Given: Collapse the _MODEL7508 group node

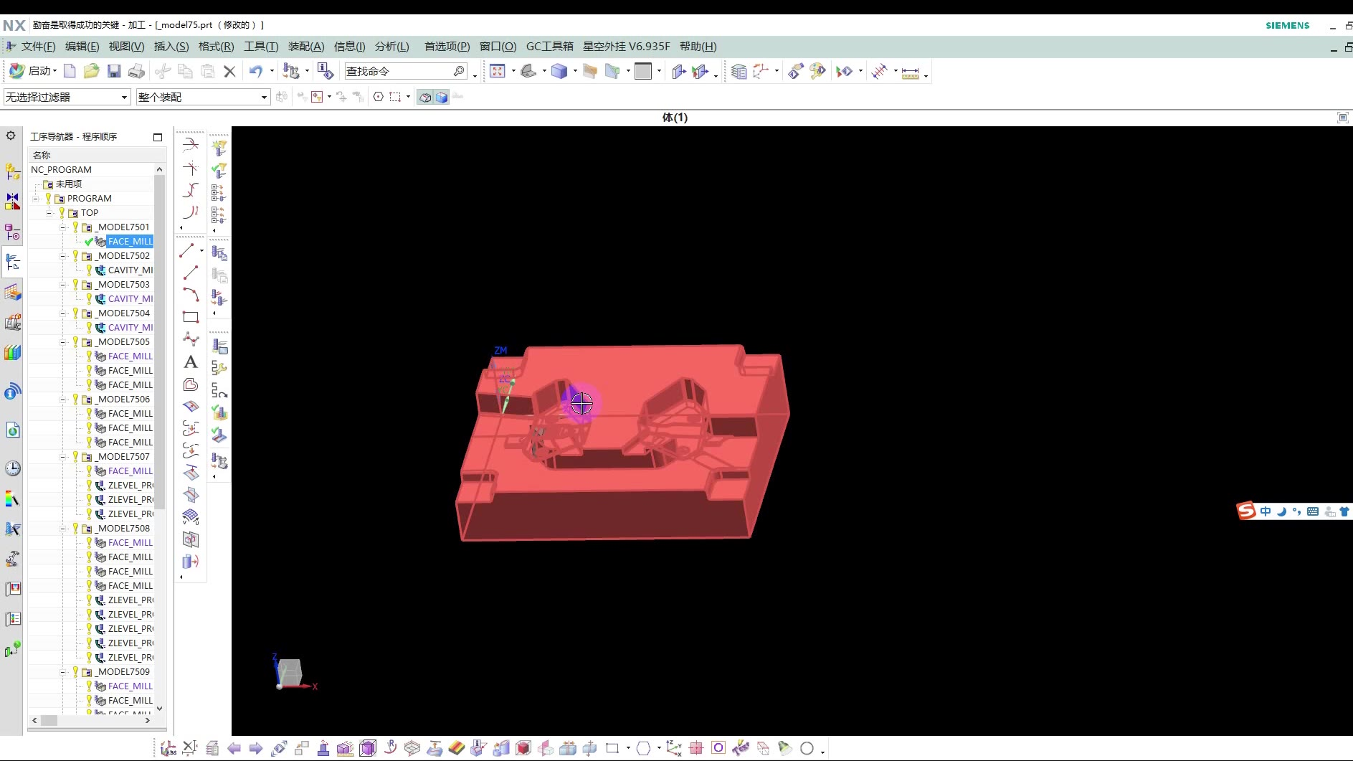Looking at the screenshot, I should [x=63, y=529].
